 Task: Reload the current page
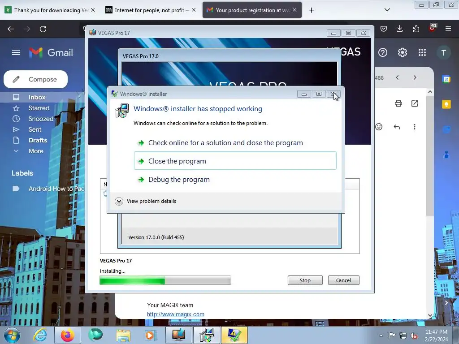coord(43,29)
